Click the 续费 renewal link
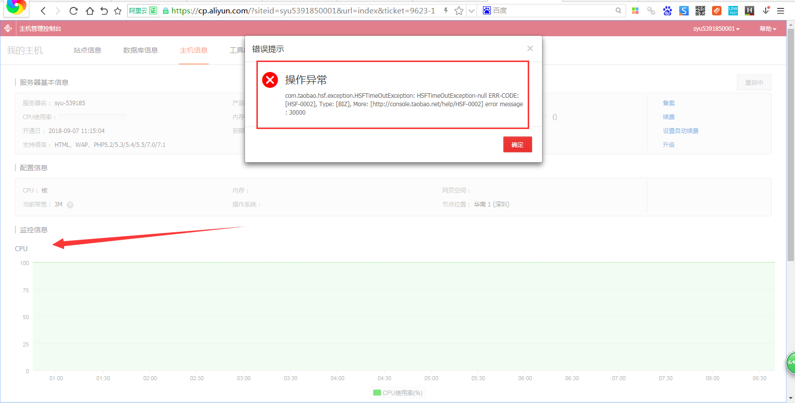Viewport: 795px width, 403px height. [x=668, y=117]
